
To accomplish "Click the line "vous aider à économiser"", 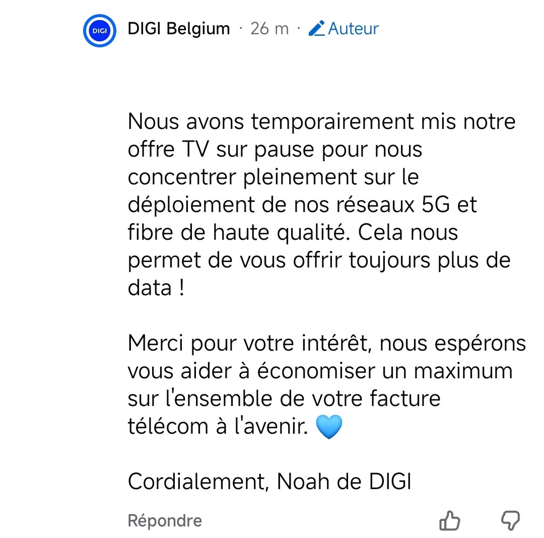I will pyautogui.click(x=320, y=371).
